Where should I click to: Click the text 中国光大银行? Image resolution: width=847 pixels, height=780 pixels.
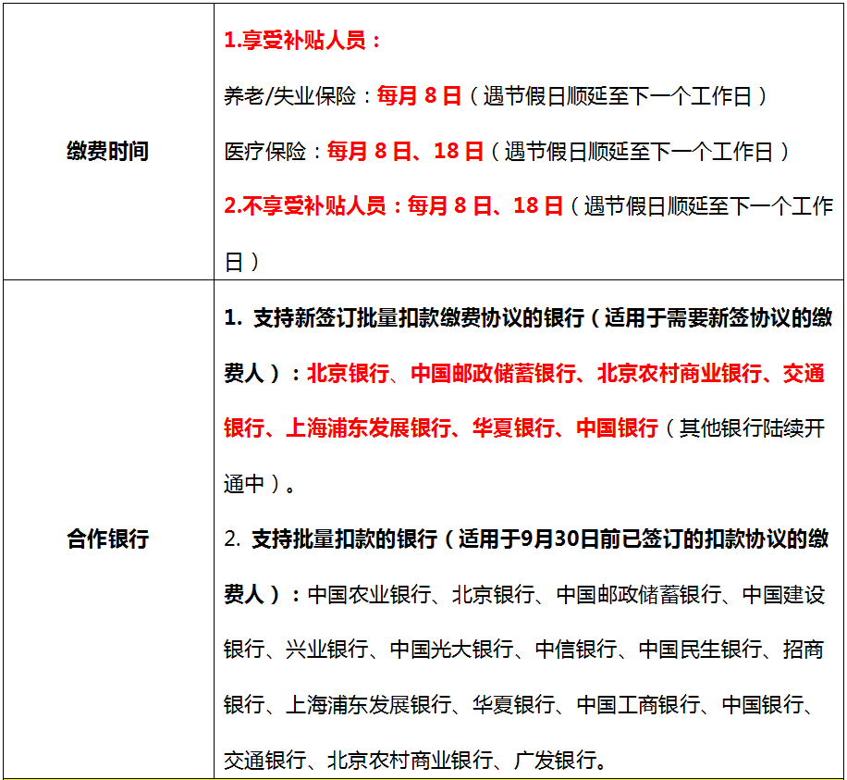(x=451, y=650)
